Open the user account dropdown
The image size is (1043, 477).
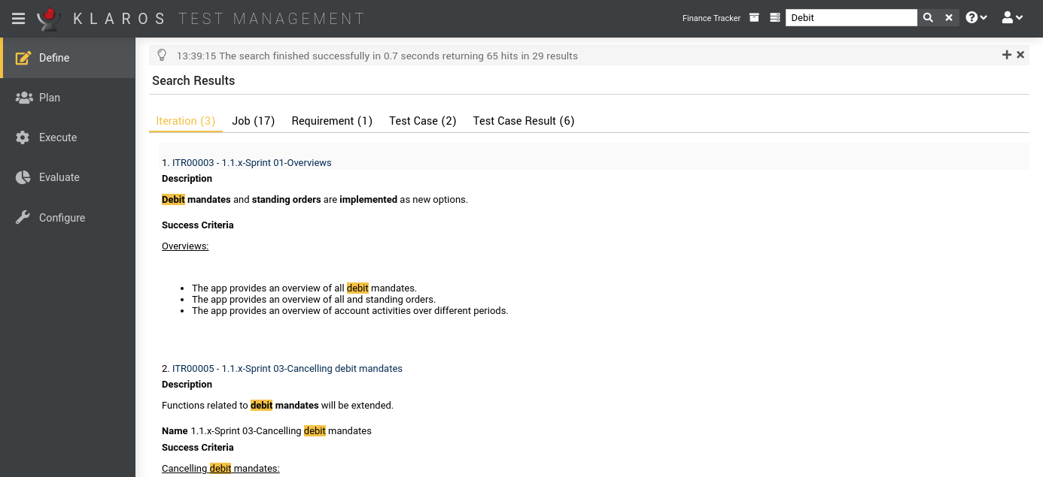click(x=1012, y=18)
